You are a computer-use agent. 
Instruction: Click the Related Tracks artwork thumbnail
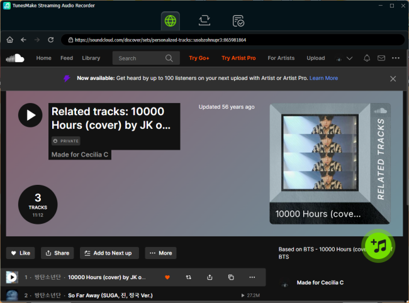(330, 163)
